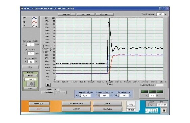This screenshot has height=123, width=190.
Task: Click the red X curve legend icon
Action: point(34,22)
